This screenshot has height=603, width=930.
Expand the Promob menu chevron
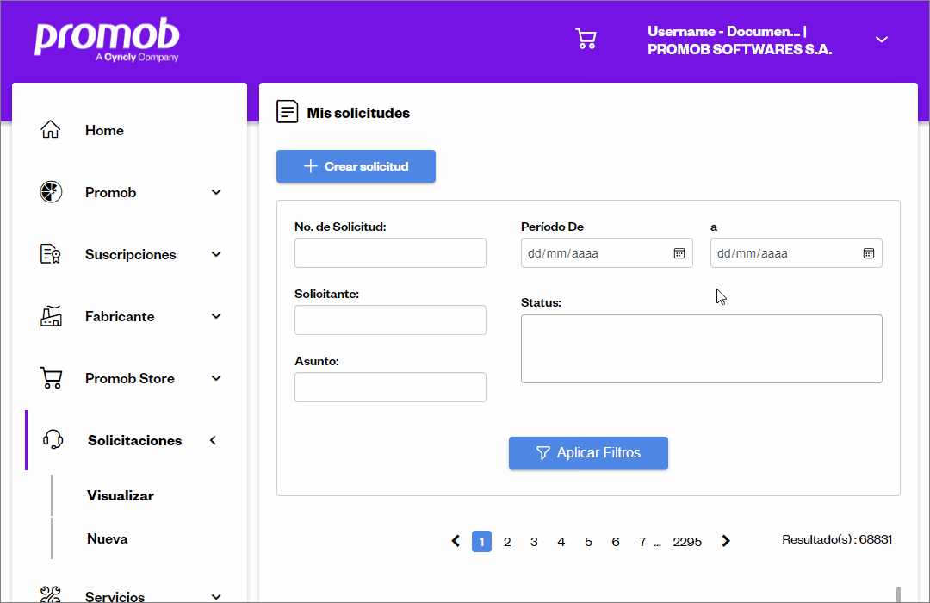[216, 192]
